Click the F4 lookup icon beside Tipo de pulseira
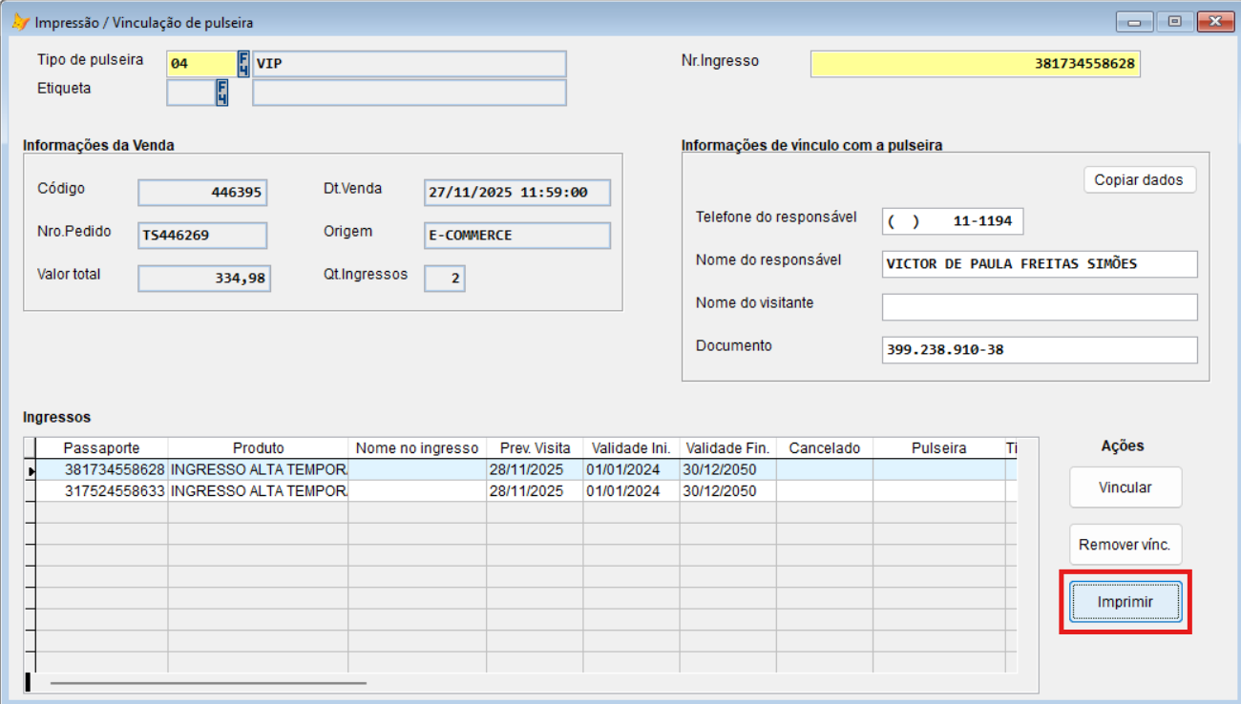The width and height of the screenshot is (1241, 704). (x=243, y=64)
